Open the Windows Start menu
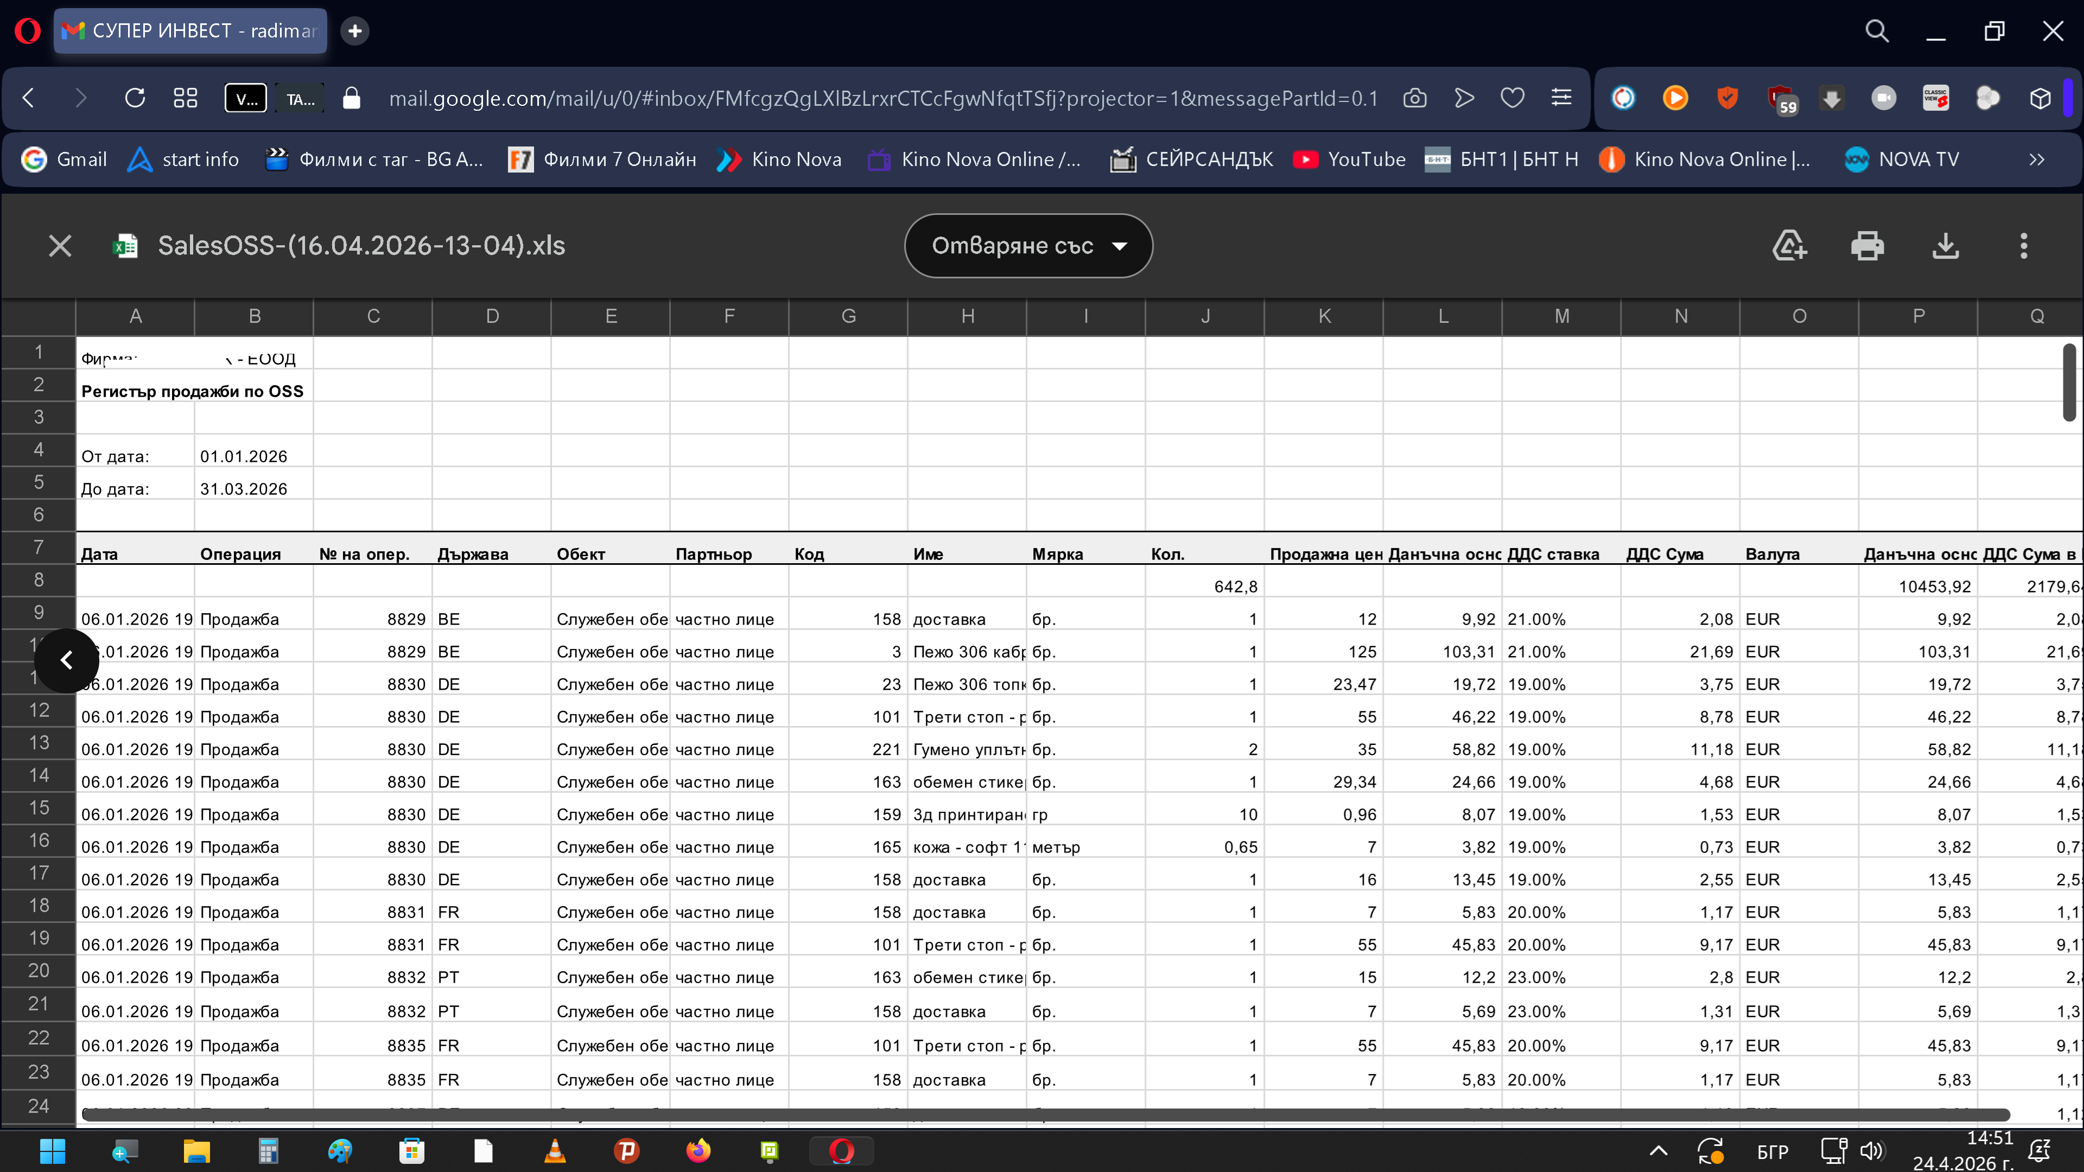Image resolution: width=2084 pixels, height=1172 pixels. coord(53,1151)
